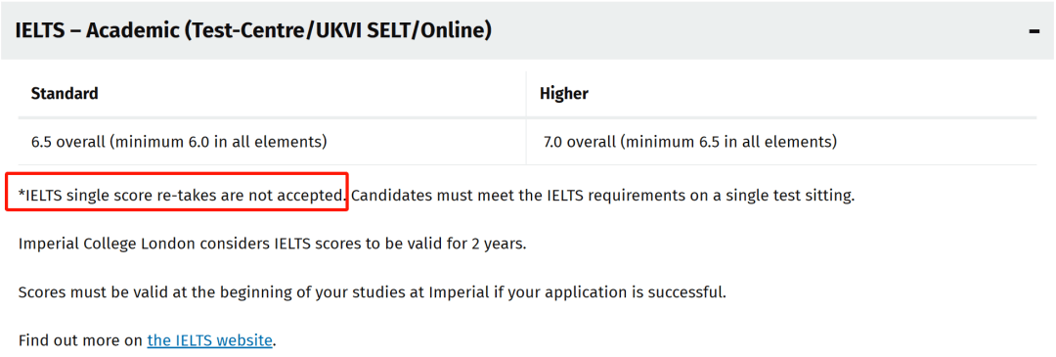The image size is (1056, 357).
Task: Click the grey header bar's empty area
Action: click(754, 31)
